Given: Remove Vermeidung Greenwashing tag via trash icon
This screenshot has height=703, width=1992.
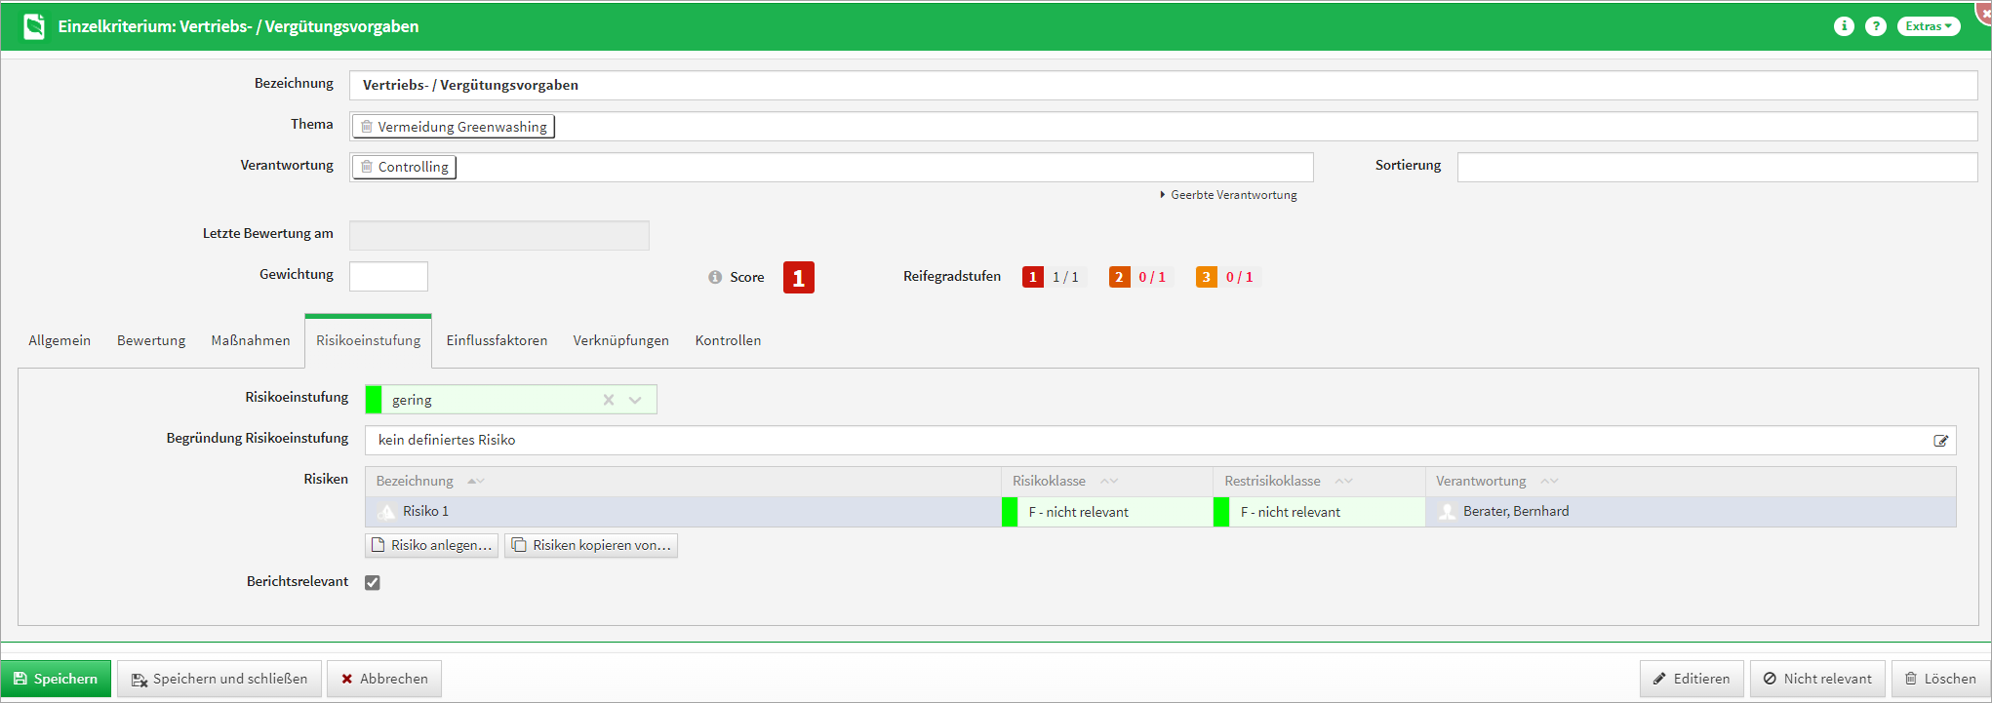Looking at the screenshot, I should click(367, 127).
